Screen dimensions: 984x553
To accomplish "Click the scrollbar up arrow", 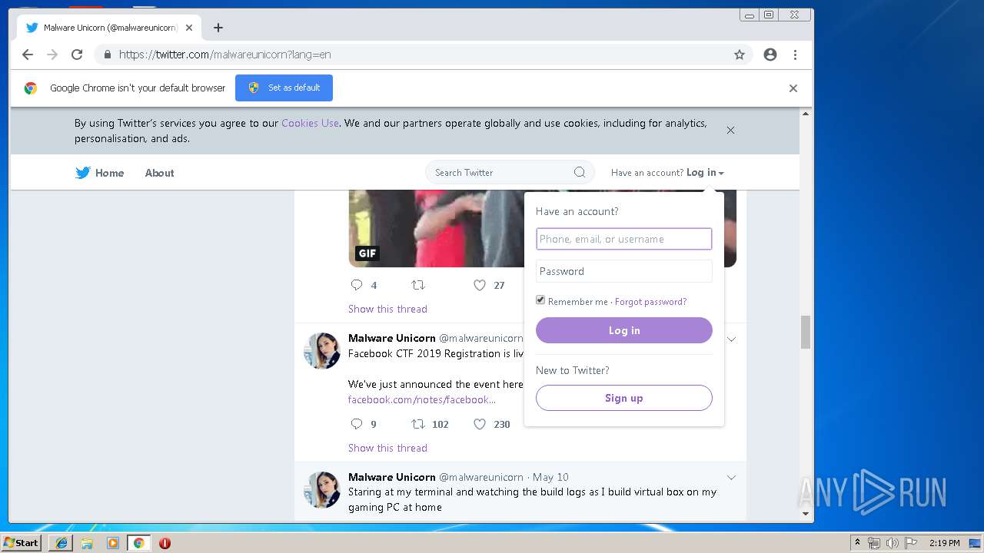I will click(806, 114).
